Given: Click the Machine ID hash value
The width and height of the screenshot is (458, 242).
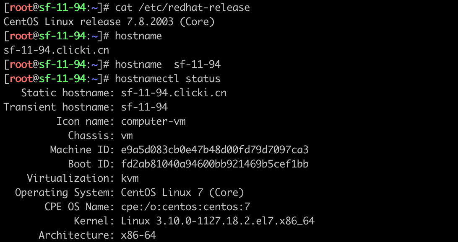Looking at the screenshot, I should (215, 150).
